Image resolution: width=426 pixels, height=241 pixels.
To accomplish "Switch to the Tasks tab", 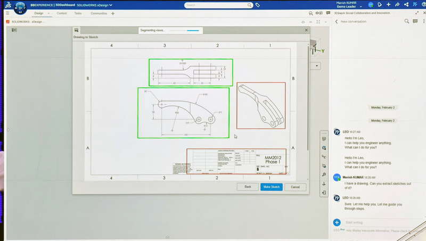I will (x=78, y=13).
